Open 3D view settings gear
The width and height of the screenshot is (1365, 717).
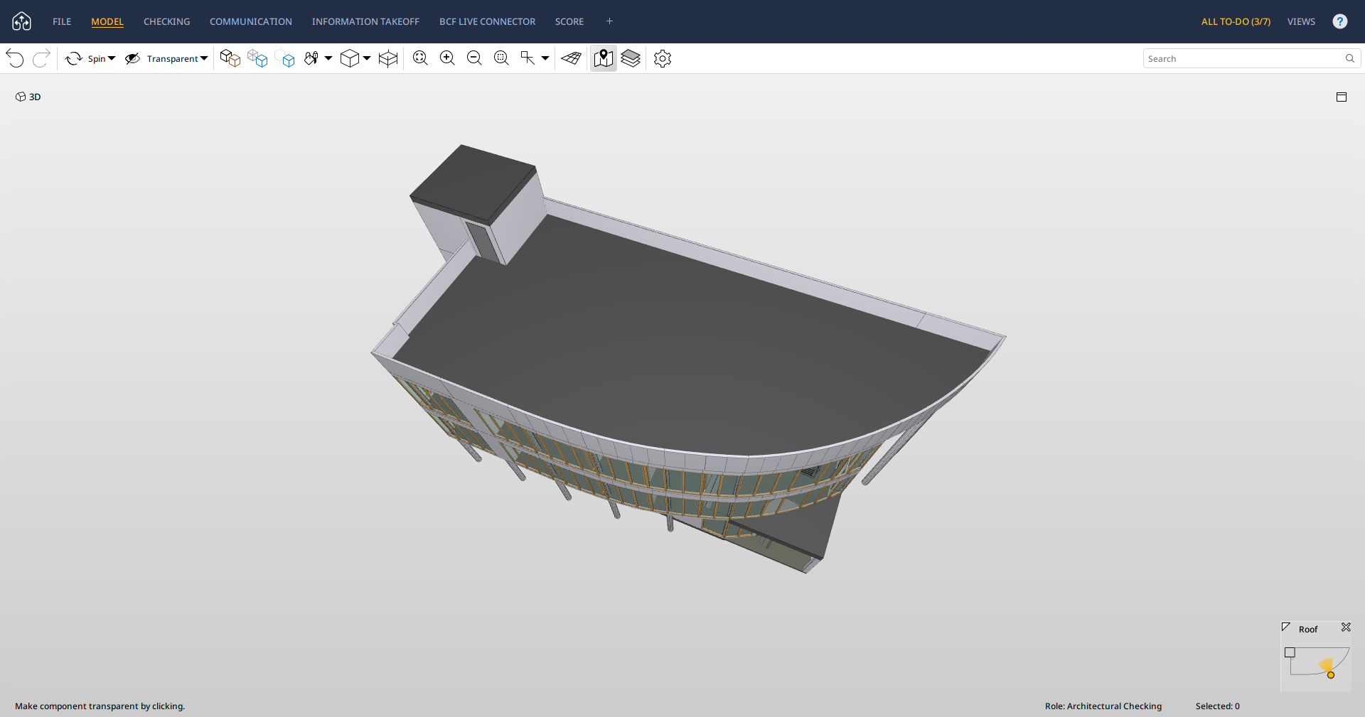[663, 58]
